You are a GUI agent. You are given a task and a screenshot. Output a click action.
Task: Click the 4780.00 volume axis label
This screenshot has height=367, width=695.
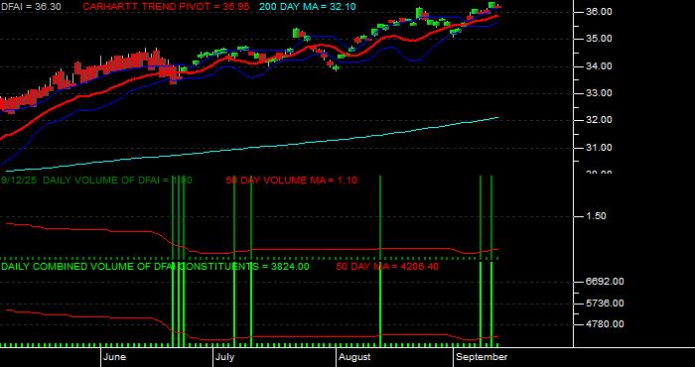click(605, 324)
